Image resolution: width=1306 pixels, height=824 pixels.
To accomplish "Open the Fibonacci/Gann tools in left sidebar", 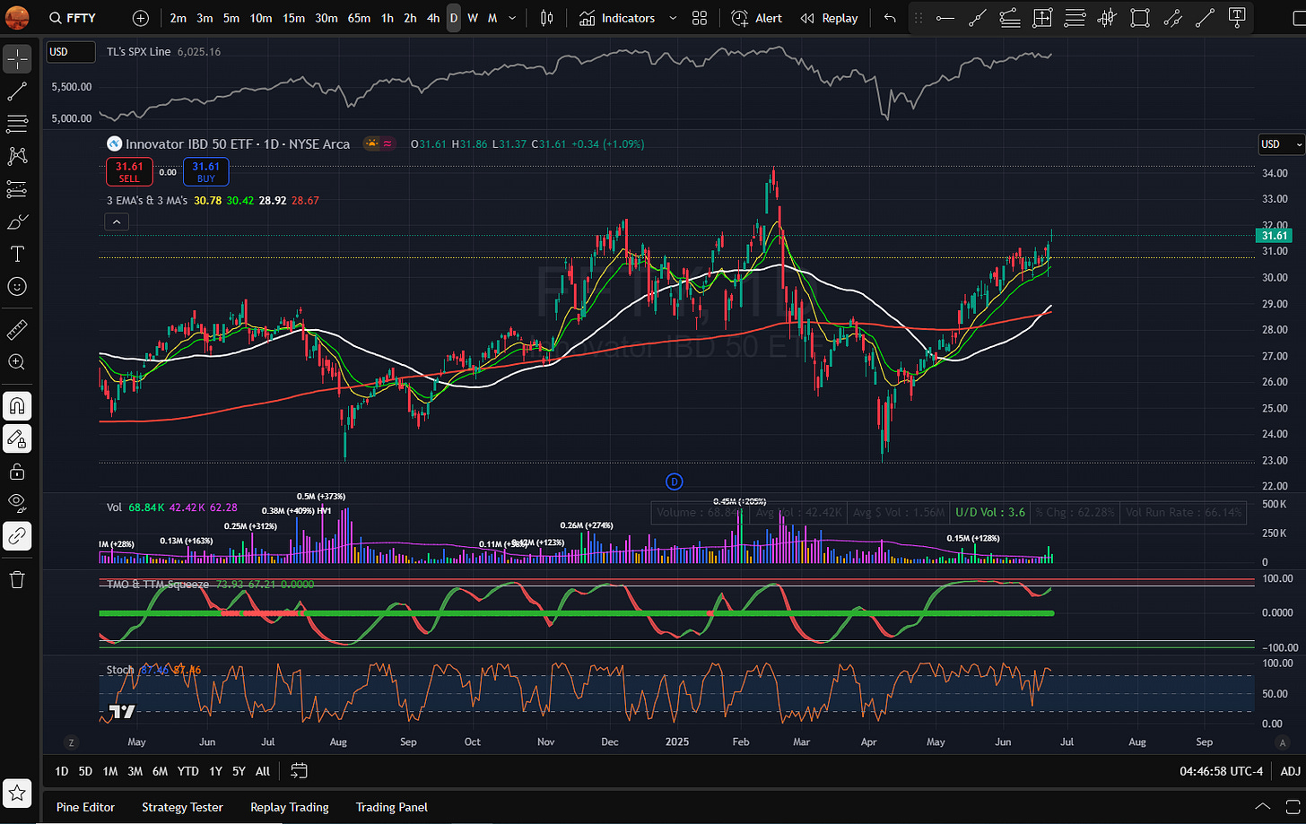I will [x=17, y=124].
